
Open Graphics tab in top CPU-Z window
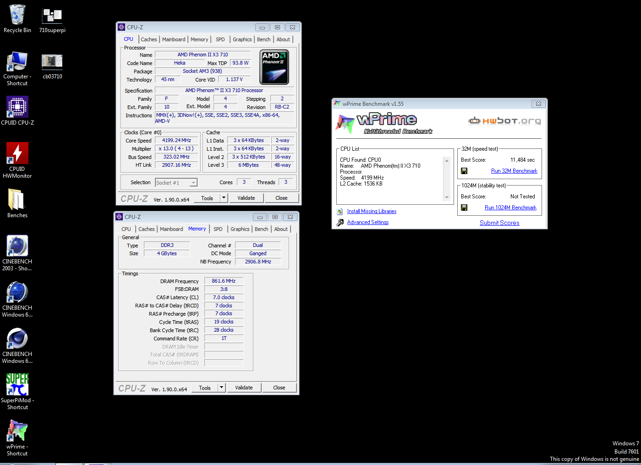tap(242, 39)
